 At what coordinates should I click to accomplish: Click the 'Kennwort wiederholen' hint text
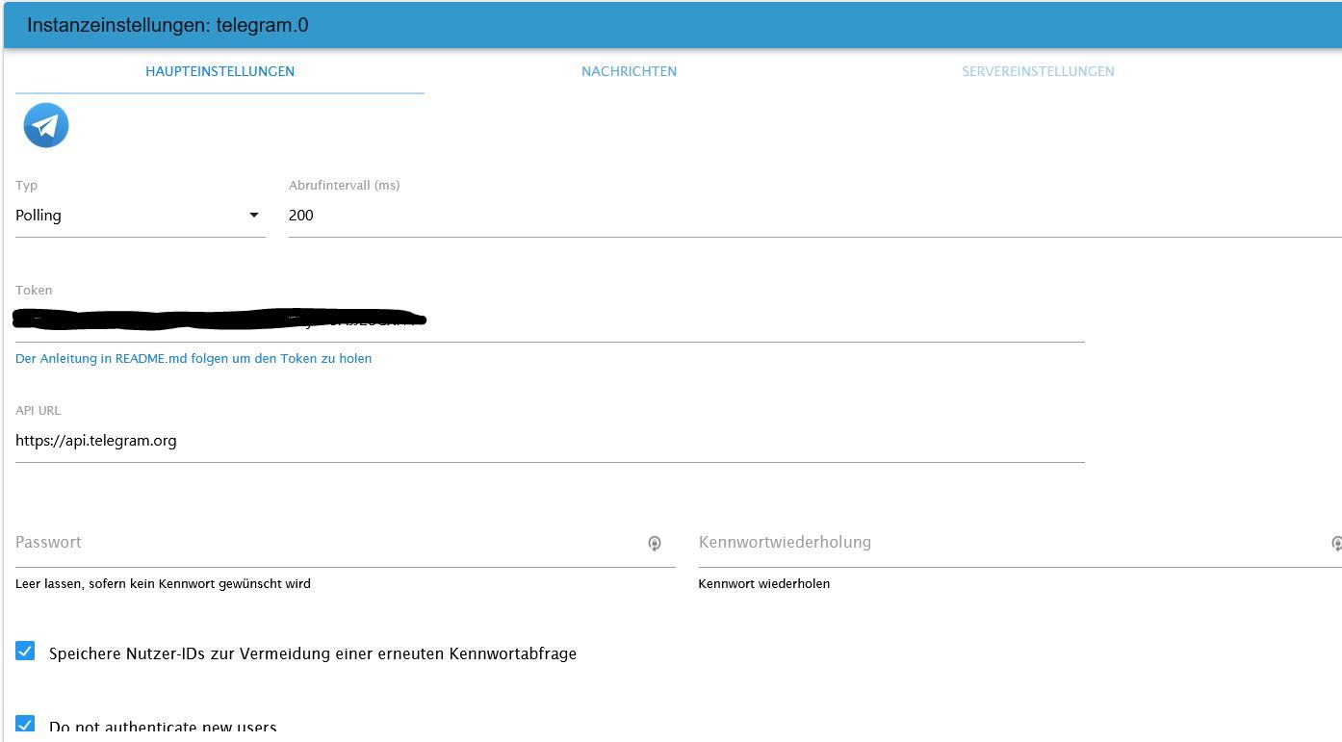point(764,583)
